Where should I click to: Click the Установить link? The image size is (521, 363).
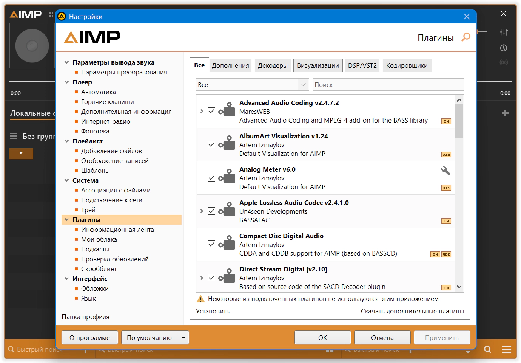click(x=213, y=311)
